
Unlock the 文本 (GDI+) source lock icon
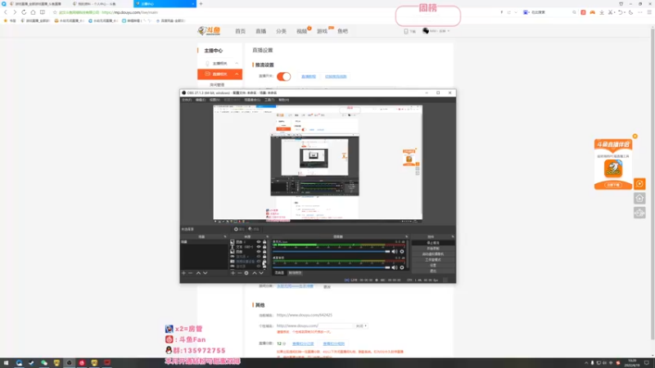point(264,247)
